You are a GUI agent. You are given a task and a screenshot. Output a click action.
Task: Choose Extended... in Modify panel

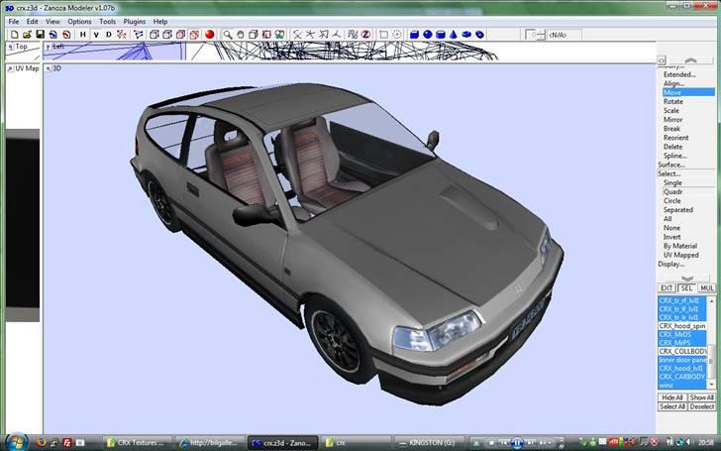679,74
